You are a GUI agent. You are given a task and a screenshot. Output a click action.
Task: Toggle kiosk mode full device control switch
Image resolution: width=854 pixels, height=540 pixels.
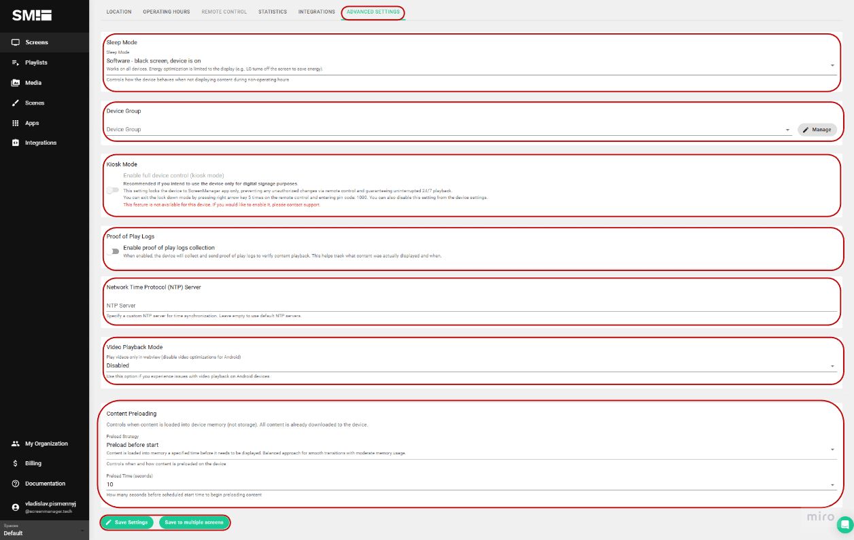point(113,190)
